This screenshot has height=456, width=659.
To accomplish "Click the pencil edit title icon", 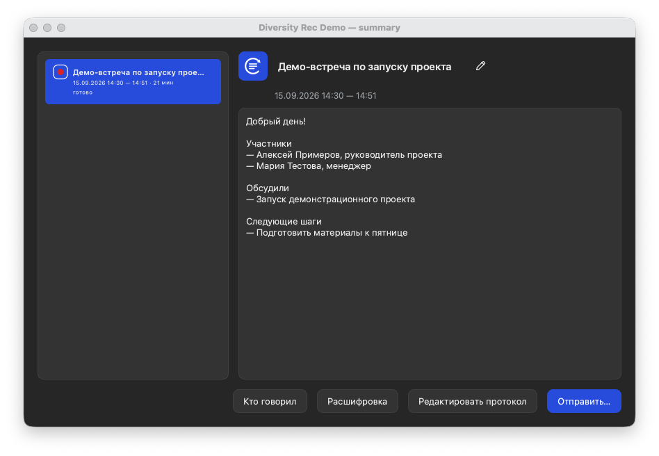I will (x=480, y=66).
